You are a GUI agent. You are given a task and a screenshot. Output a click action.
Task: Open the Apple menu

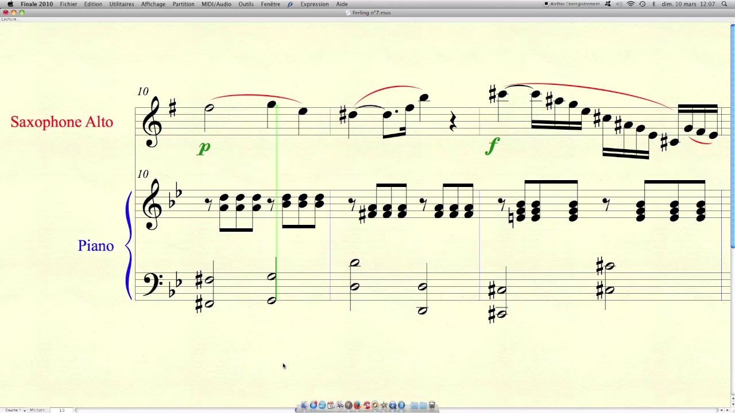click(10, 4)
